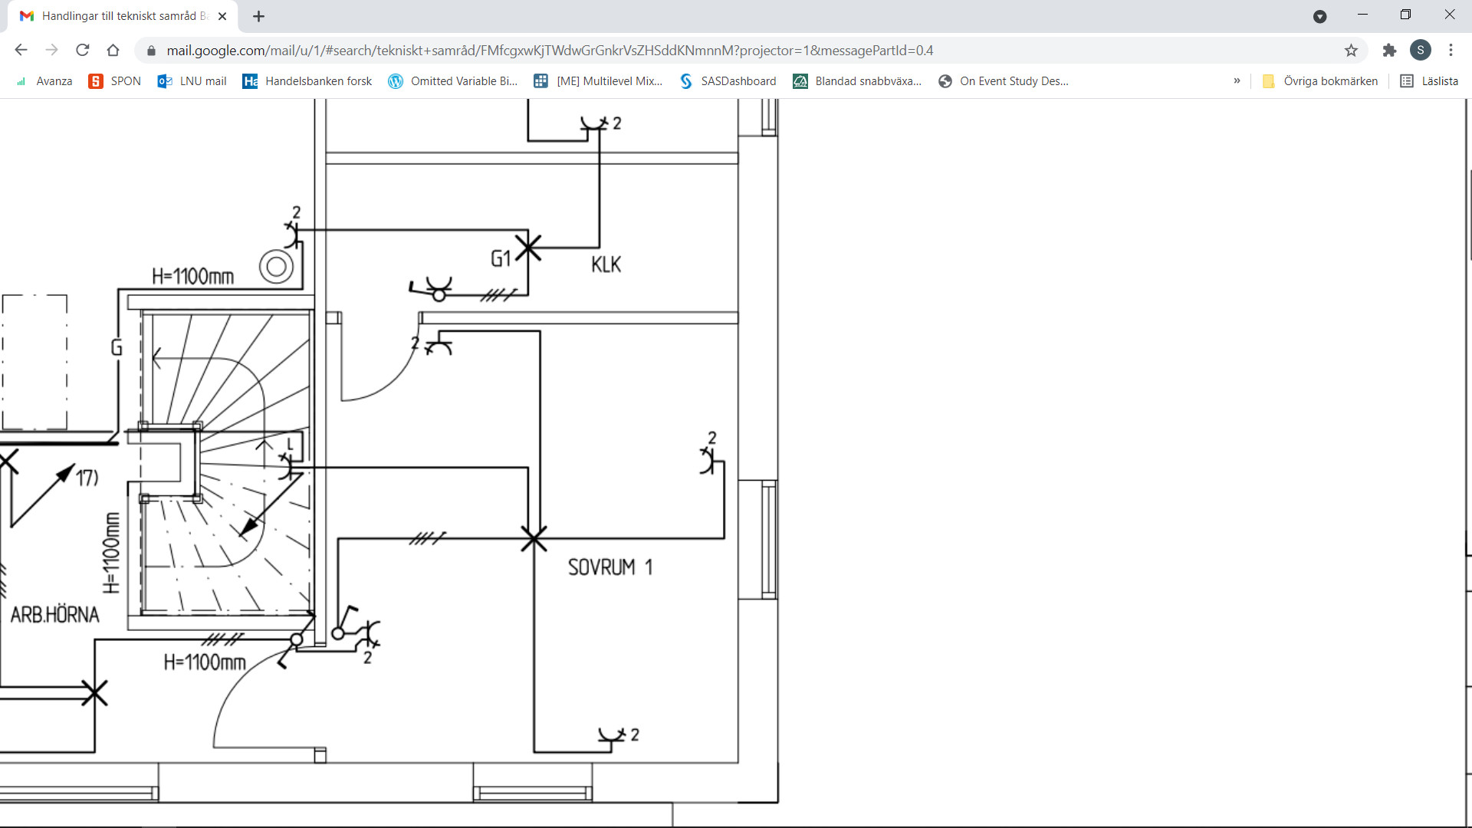Open the Läslista reading list
This screenshot has height=828, width=1472.
[1430, 81]
